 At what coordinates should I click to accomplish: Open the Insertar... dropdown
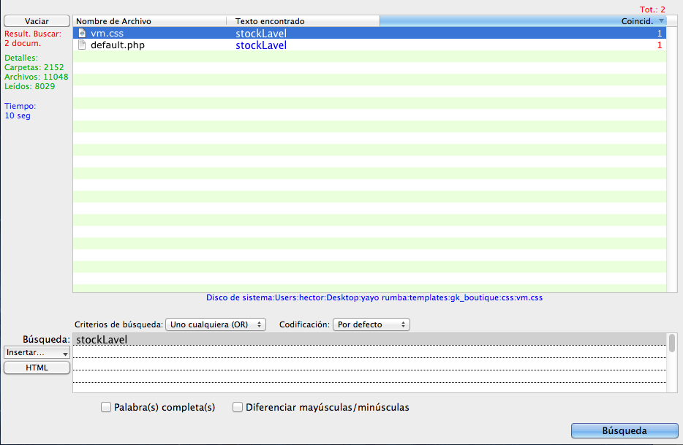(x=37, y=352)
